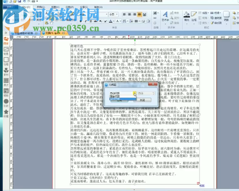Screen dimensions: 239x191
Task: Close the line spacing dialog with the red X
Action: pyautogui.click(x=153, y=84)
